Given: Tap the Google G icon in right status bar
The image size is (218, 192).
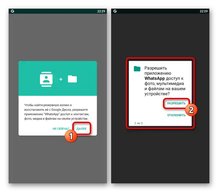Looking at the screenshot, I should [x=115, y=11].
